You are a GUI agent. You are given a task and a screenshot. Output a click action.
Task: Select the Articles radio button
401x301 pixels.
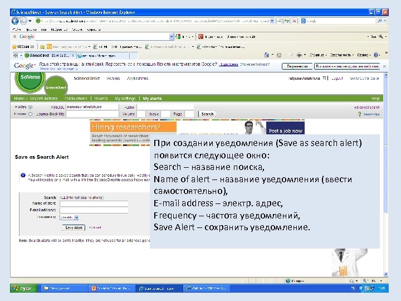point(30,107)
